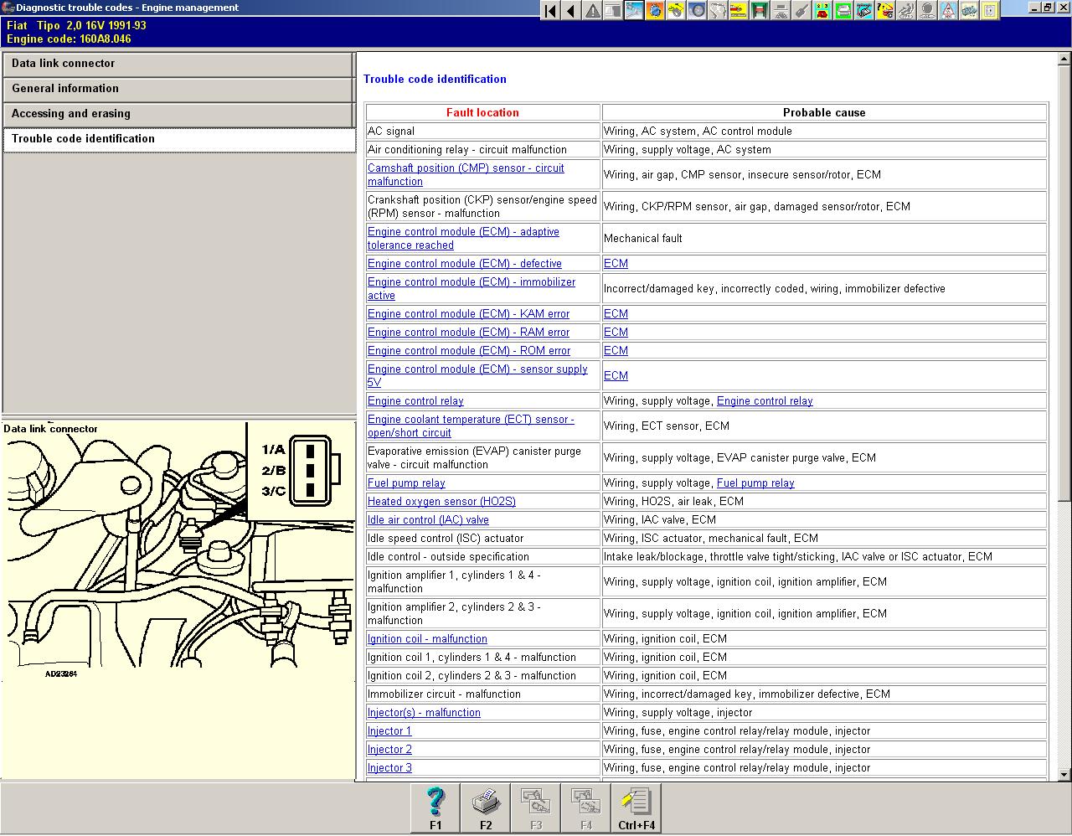This screenshot has height=836, width=1072.
Task: Open Engine coolant temperature sensor link
Action: click(471, 426)
